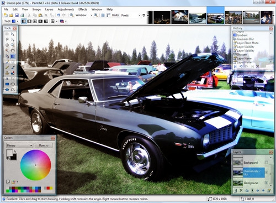
Task: Enable the linear gradient type
Action: click(x=24, y=21)
